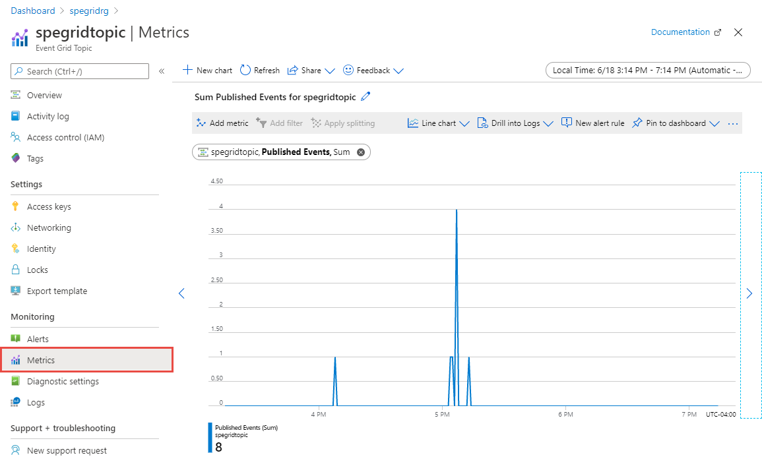Navigate to the spegridrg breadcrumb
The height and width of the screenshot is (474, 762).
[x=89, y=10]
